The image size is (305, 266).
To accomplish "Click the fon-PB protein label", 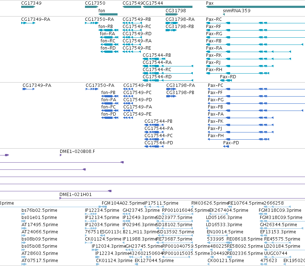I will (108, 93).
